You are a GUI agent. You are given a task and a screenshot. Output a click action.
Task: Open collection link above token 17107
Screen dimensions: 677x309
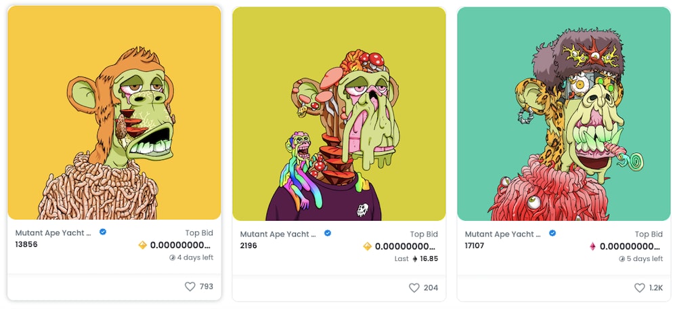[503, 234]
